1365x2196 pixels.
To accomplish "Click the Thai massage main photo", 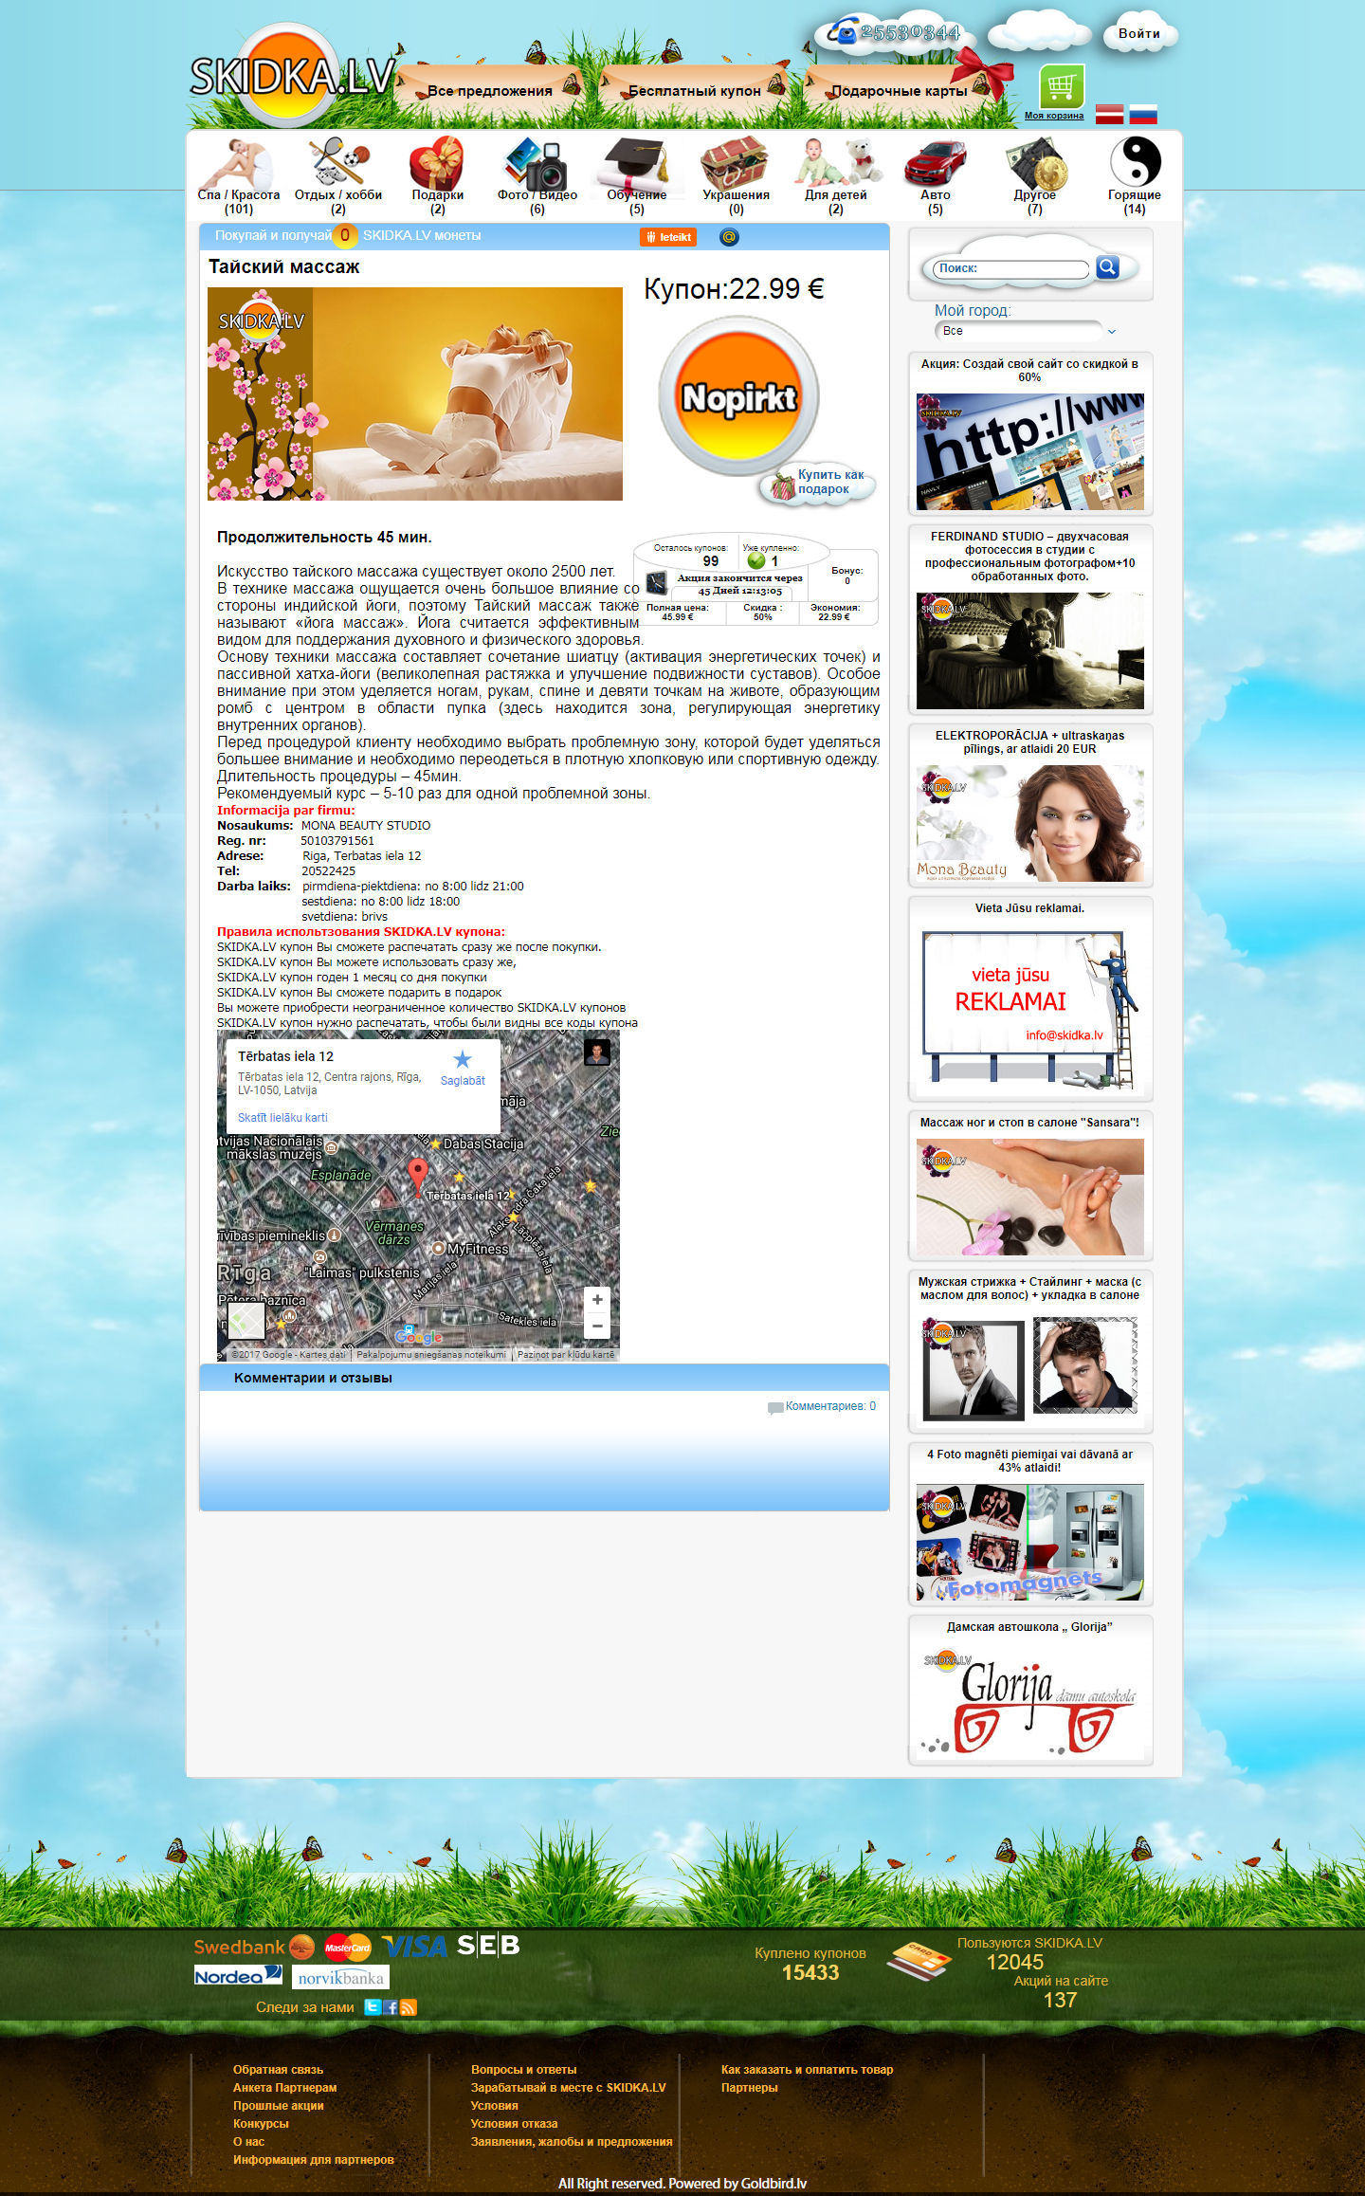I will (x=415, y=394).
